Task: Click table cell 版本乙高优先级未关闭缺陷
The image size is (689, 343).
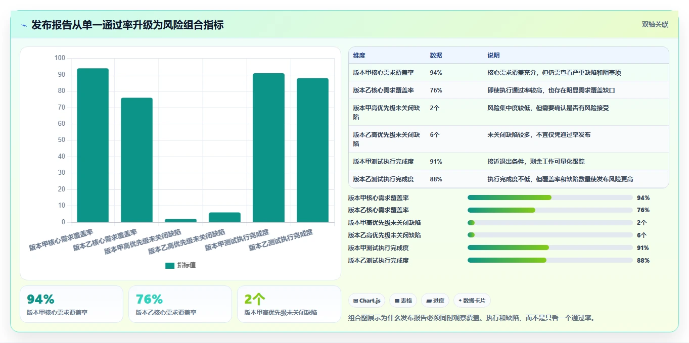Action: [x=386, y=139]
